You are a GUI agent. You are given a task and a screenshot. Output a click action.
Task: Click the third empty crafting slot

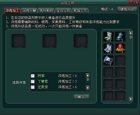[x=81, y=41]
